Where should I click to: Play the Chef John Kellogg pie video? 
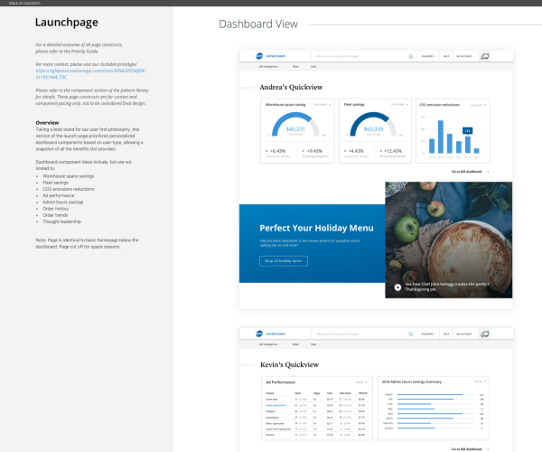[x=397, y=287]
